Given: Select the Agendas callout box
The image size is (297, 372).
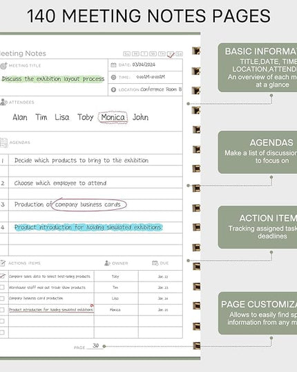Looking at the screenshot, I should (x=257, y=152).
